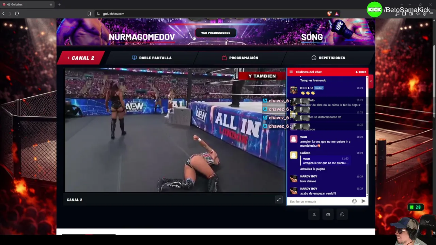Open the X (Twitter) social link
The width and height of the screenshot is (436, 245).
[314, 214]
